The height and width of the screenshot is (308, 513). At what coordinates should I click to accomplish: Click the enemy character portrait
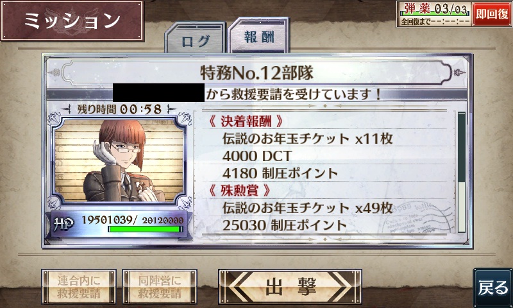tap(119, 160)
